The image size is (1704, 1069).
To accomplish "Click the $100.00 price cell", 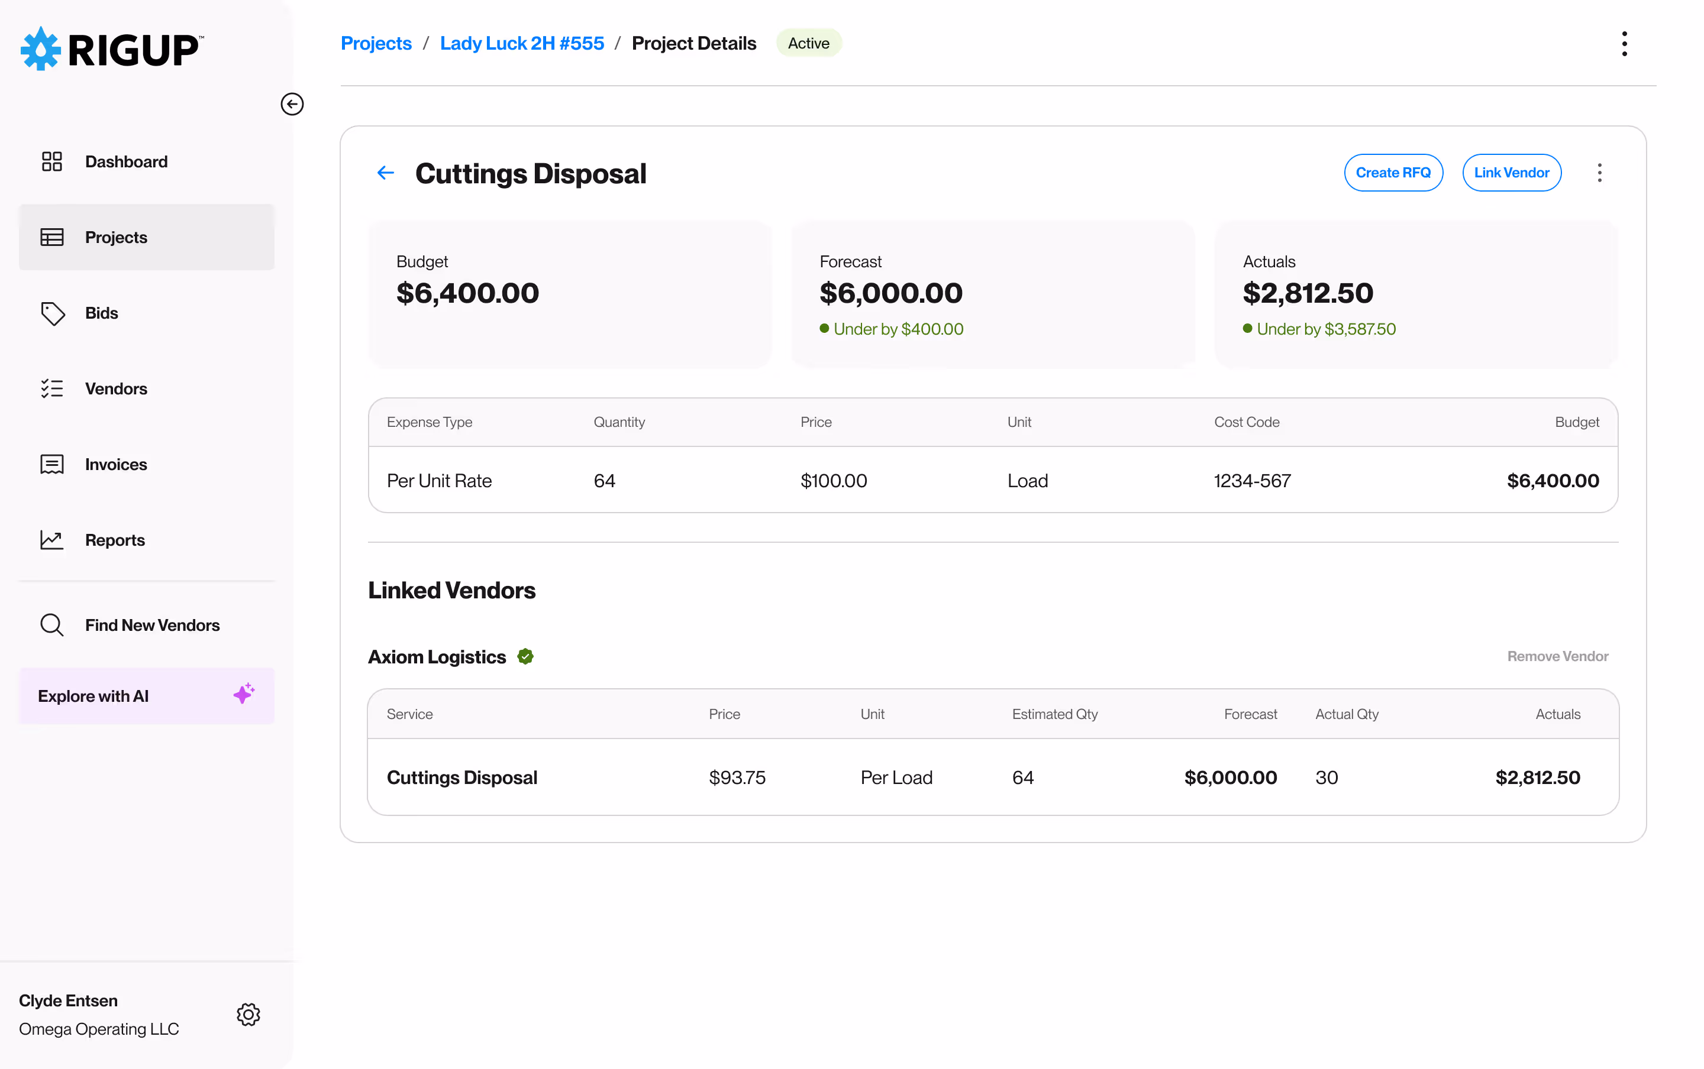I will (833, 481).
